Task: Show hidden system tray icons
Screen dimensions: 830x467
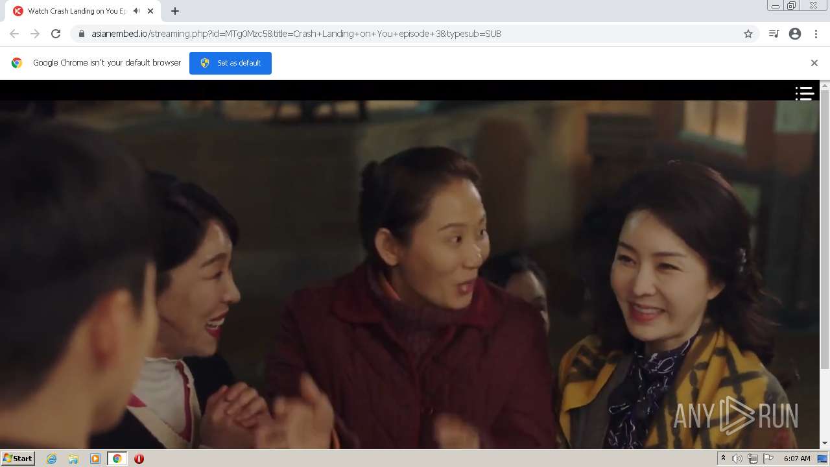Action: [723, 459]
